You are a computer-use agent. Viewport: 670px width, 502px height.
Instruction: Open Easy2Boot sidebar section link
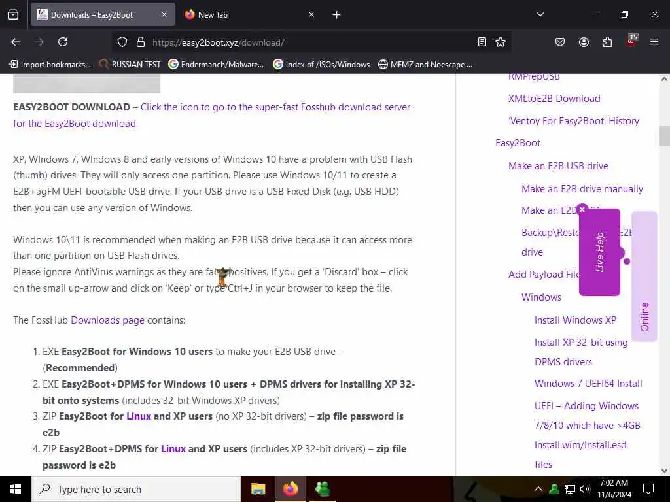click(518, 143)
